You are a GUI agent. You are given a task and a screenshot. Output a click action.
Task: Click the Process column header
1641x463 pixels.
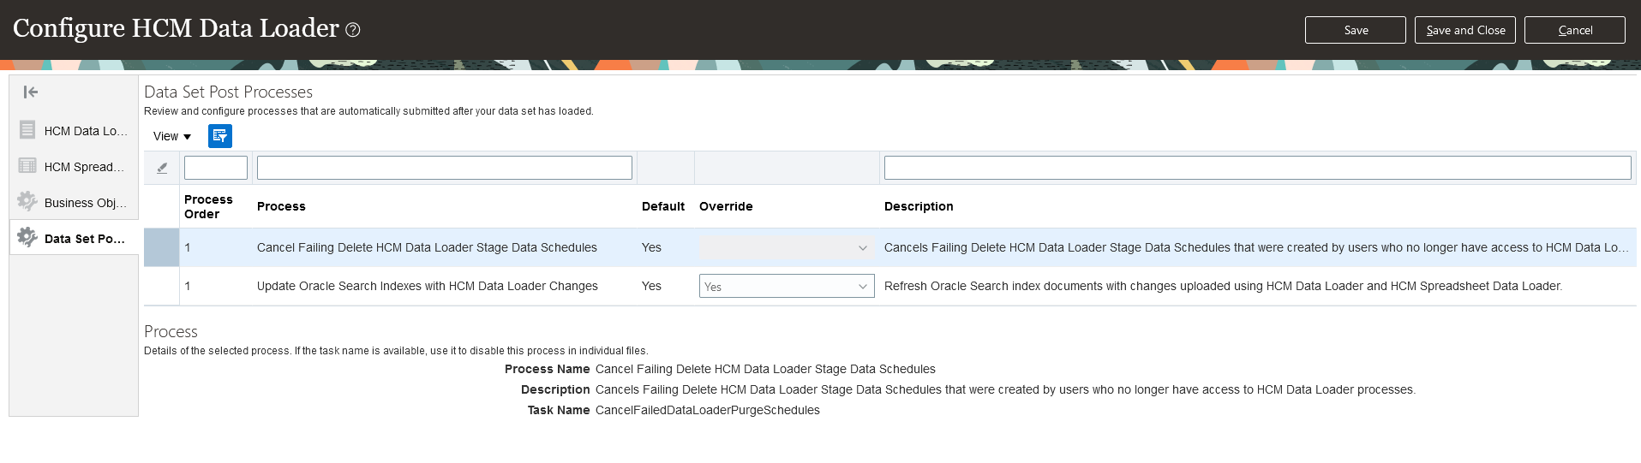[281, 206]
